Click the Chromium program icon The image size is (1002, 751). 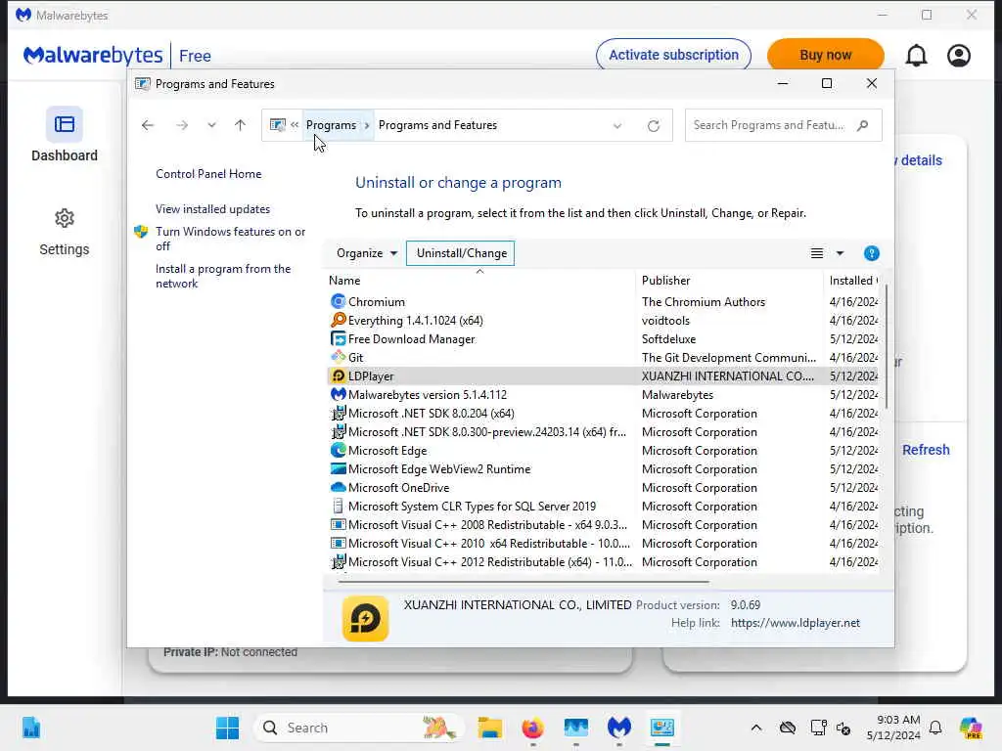[x=338, y=301]
